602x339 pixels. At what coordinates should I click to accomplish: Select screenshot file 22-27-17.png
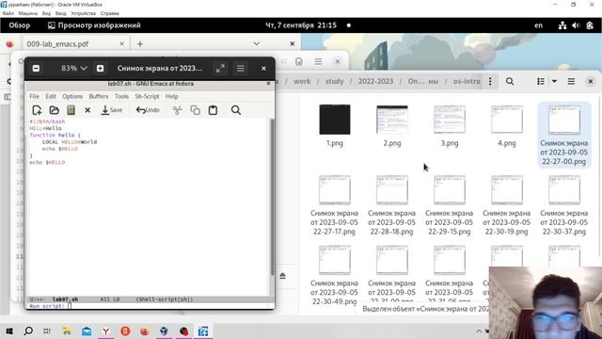point(335,205)
